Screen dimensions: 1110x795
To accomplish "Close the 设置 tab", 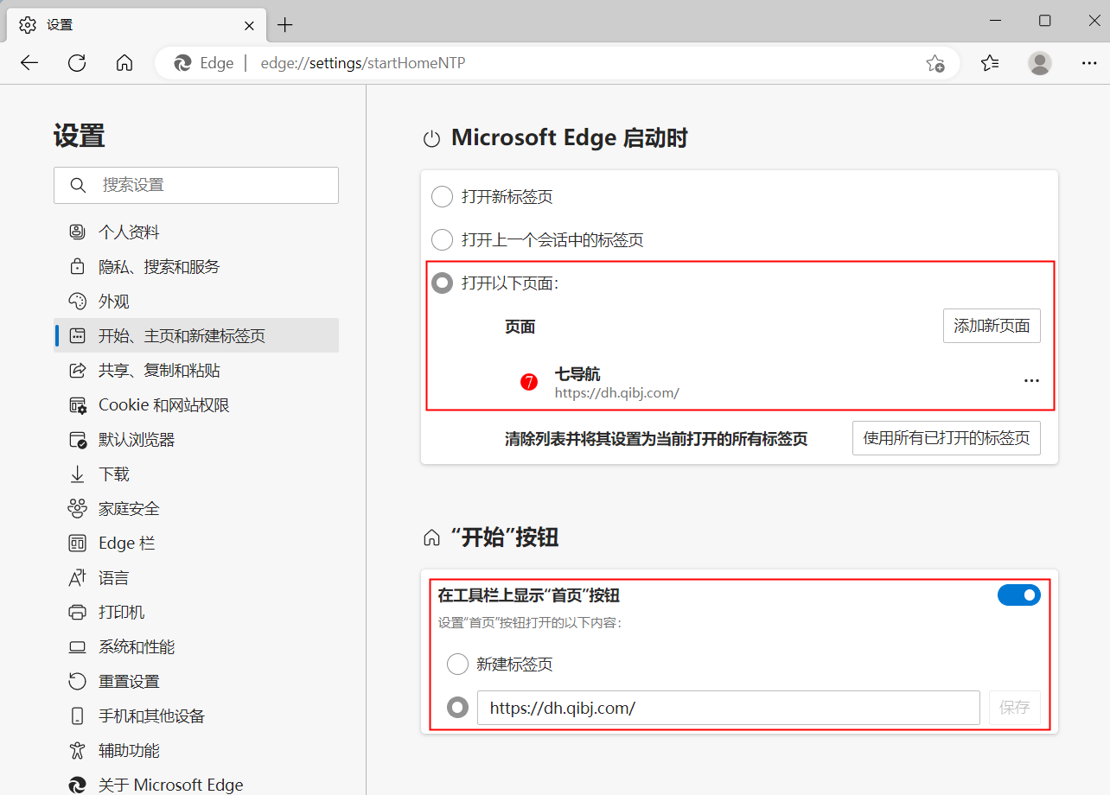I will 249,25.
